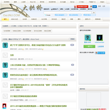Switch to the 通知 tab
110x110 pixels.
click(79, 19)
